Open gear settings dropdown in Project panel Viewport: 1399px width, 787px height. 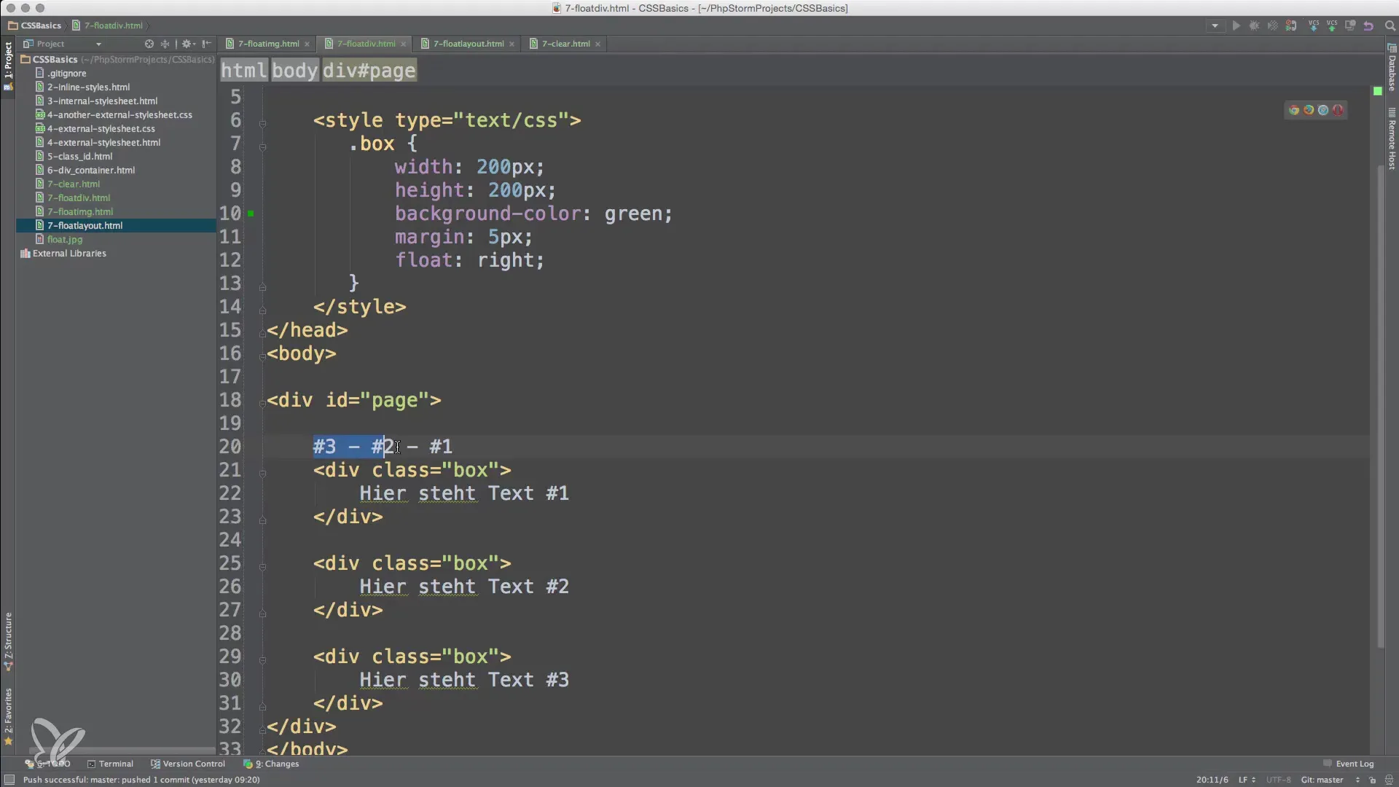coord(189,44)
